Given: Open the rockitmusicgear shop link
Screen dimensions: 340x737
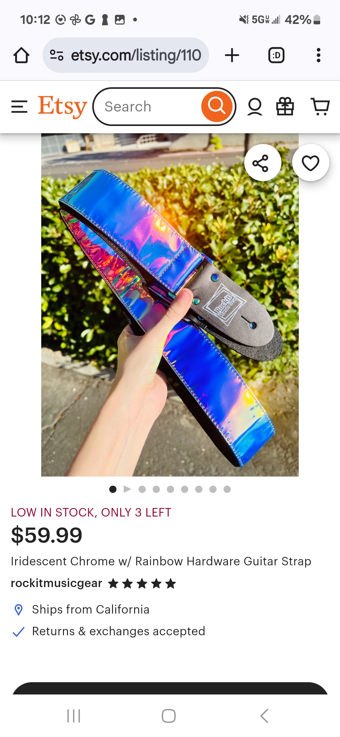Looking at the screenshot, I should click(57, 583).
